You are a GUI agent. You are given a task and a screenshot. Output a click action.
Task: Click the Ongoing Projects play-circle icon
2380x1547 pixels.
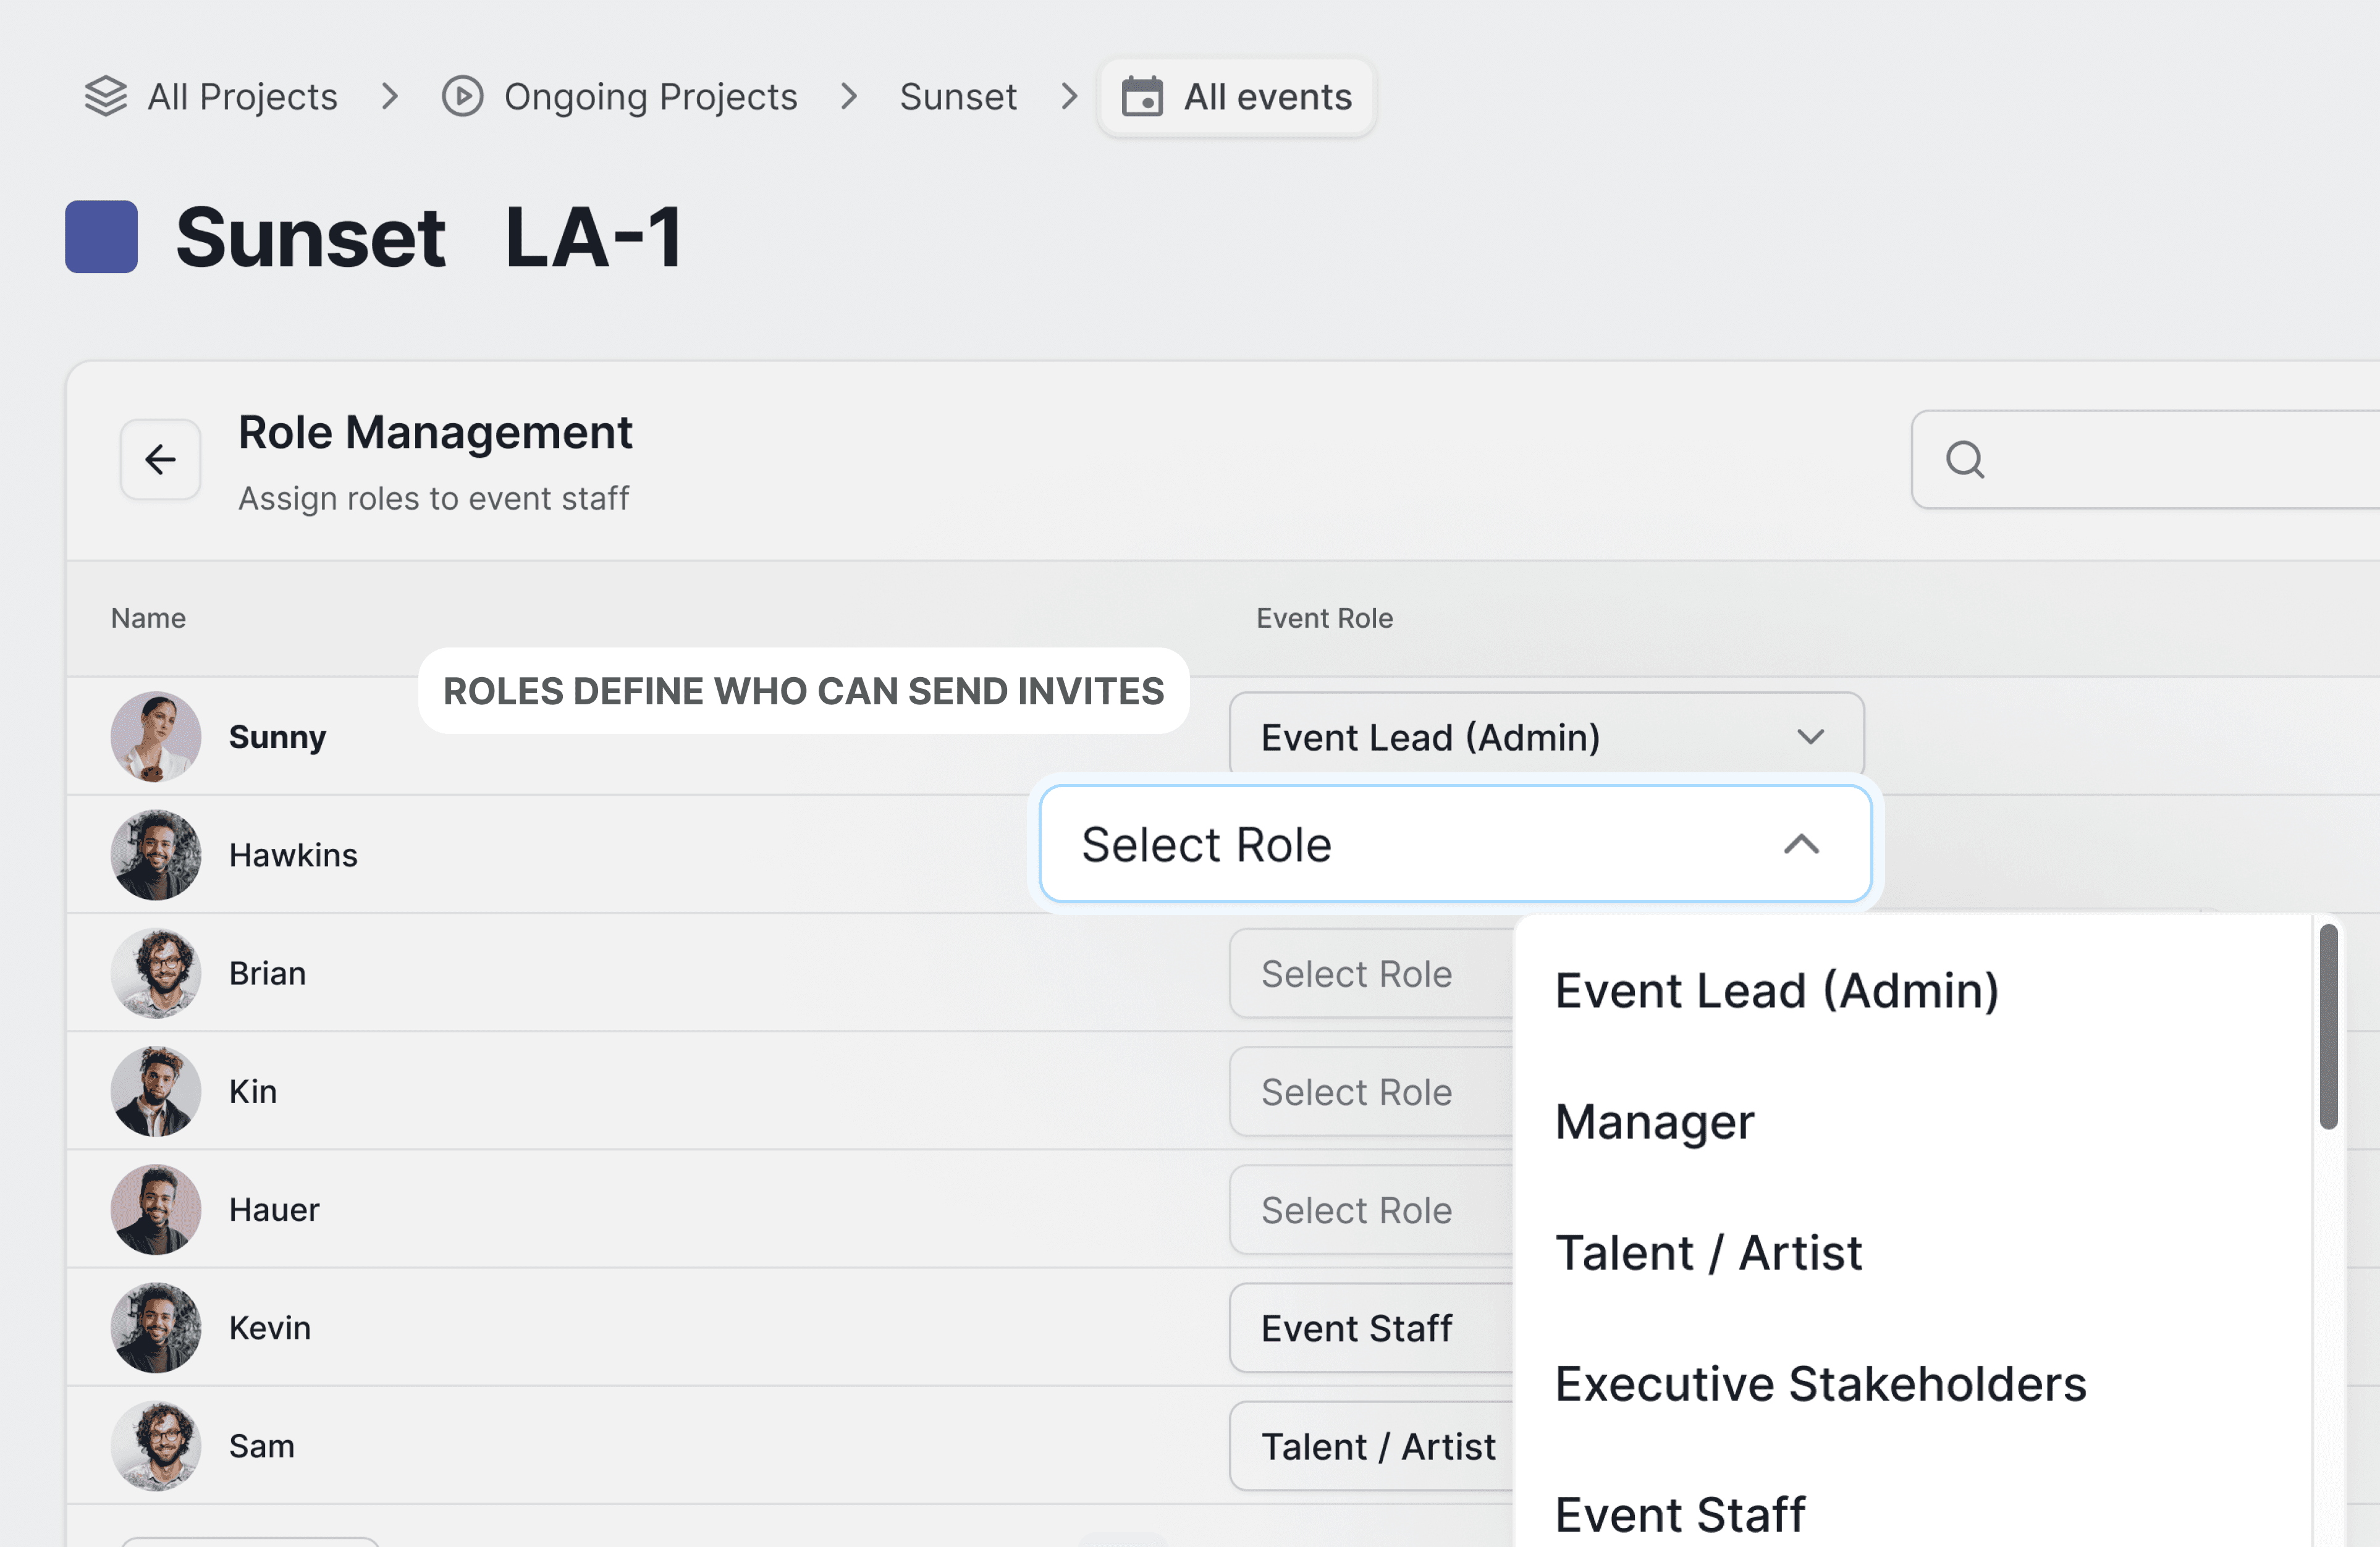point(462,97)
